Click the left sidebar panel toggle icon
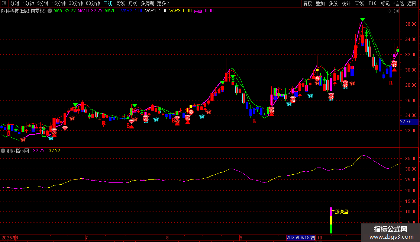This screenshot has width=420, height=242. point(4,3)
